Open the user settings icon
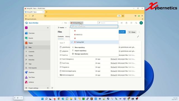Viewport: 179px width, 101px height. pos(136,23)
